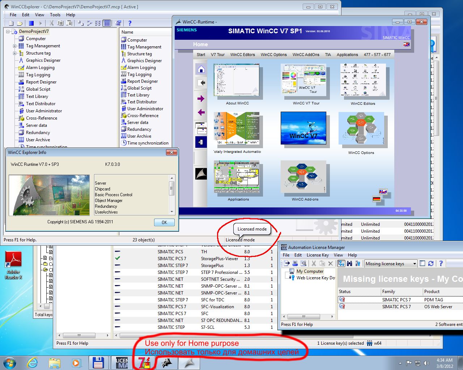Open View menu in Automation License Manager

(338, 255)
